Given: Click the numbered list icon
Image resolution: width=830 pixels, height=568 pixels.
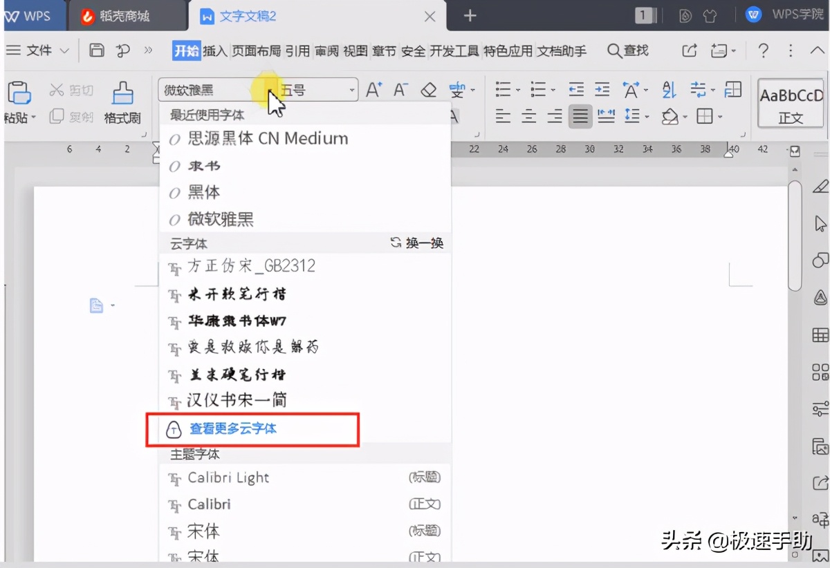Looking at the screenshot, I should (x=538, y=90).
